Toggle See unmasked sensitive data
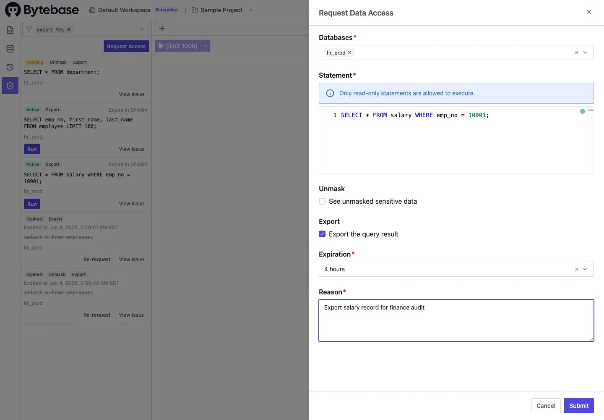Viewport: 604px width, 420px height. 322,201
